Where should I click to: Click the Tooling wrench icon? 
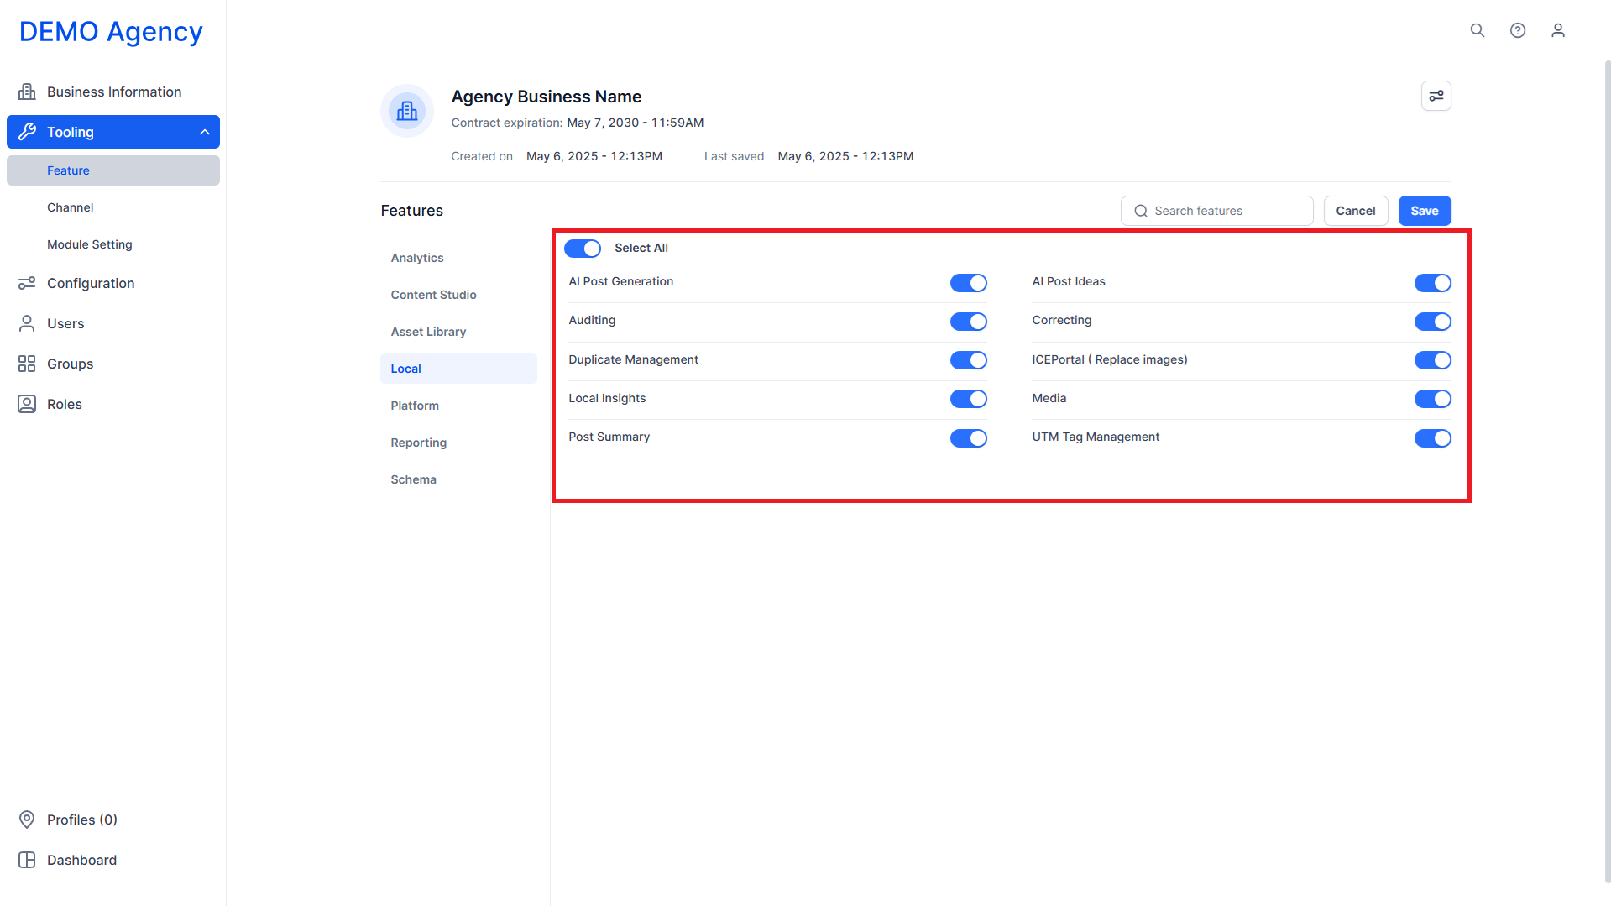pyautogui.click(x=27, y=132)
